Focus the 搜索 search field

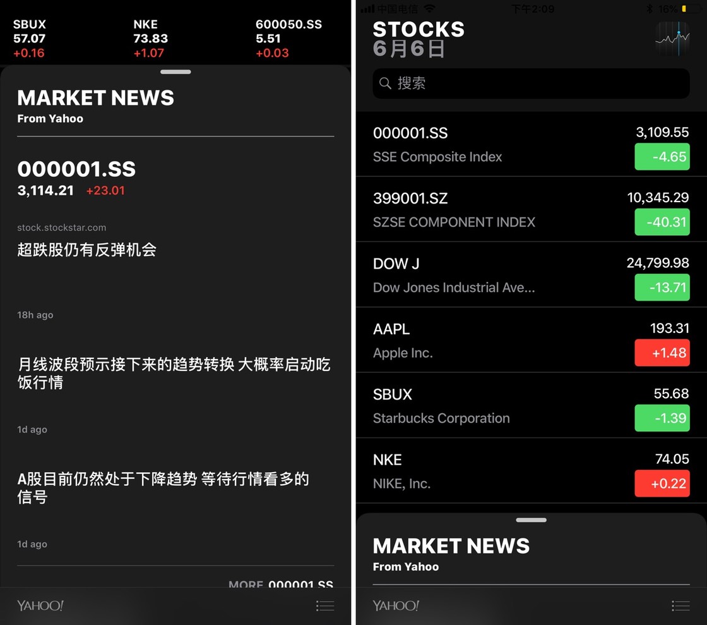[x=531, y=83]
